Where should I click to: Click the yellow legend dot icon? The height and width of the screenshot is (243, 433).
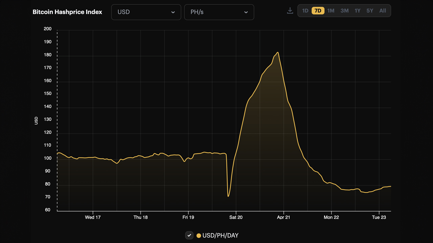click(x=199, y=235)
